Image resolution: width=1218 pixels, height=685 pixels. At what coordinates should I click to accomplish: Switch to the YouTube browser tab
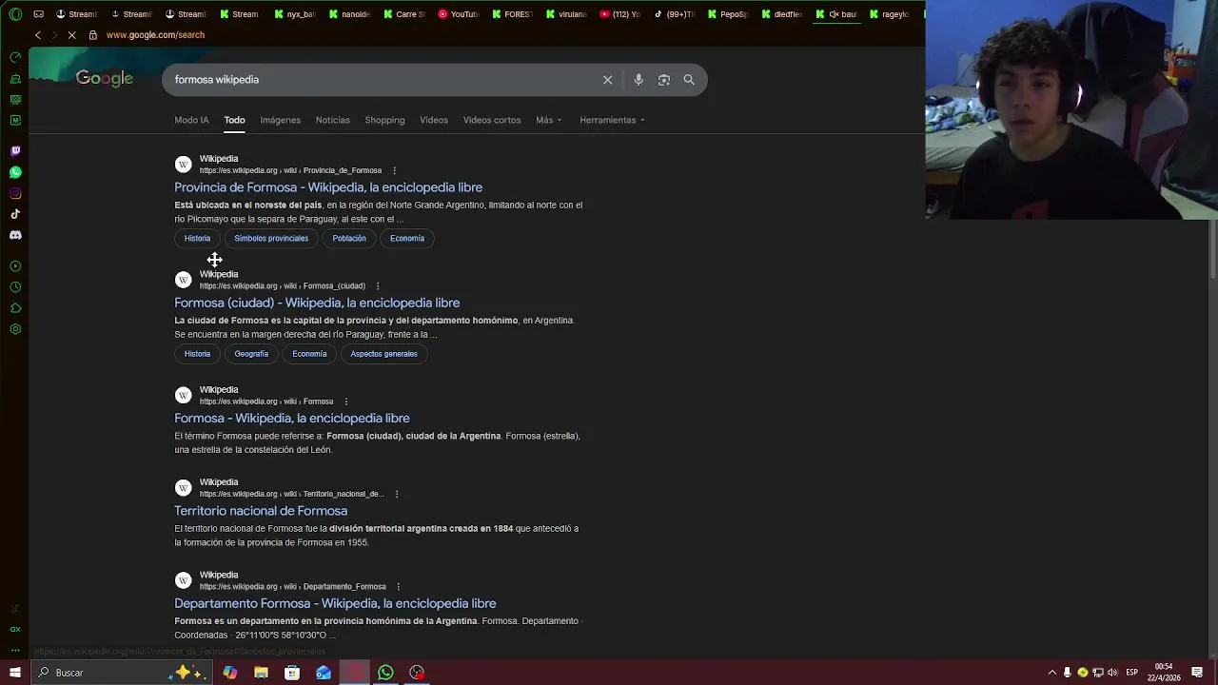(458, 14)
